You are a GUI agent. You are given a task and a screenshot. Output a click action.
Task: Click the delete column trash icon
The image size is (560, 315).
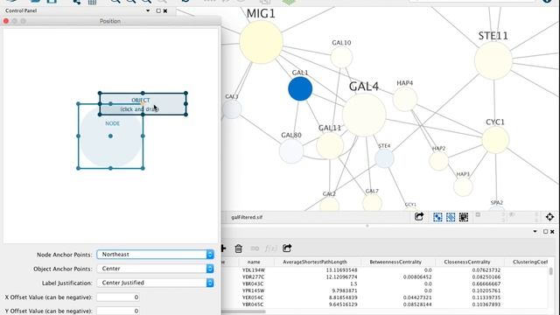pyautogui.click(x=238, y=248)
